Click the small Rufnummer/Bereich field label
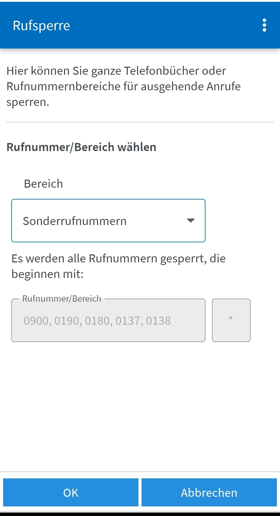Image resolution: width=280 pixels, height=516 pixels. coord(62,299)
